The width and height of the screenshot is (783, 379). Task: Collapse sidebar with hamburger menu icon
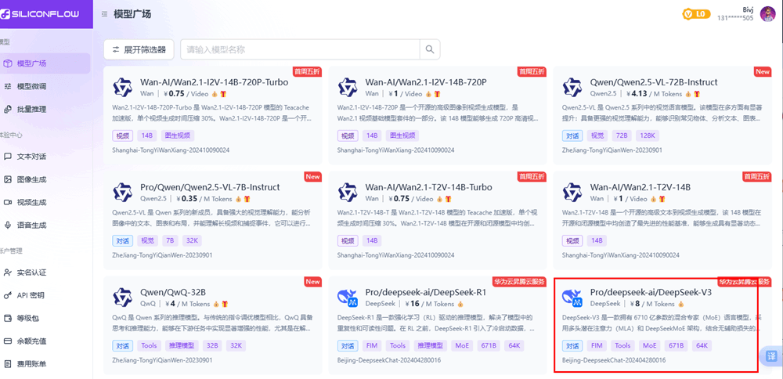point(105,14)
